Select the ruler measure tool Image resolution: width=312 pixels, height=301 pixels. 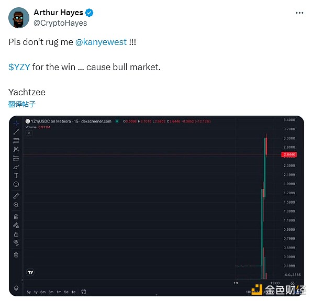pyautogui.click(x=16, y=196)
